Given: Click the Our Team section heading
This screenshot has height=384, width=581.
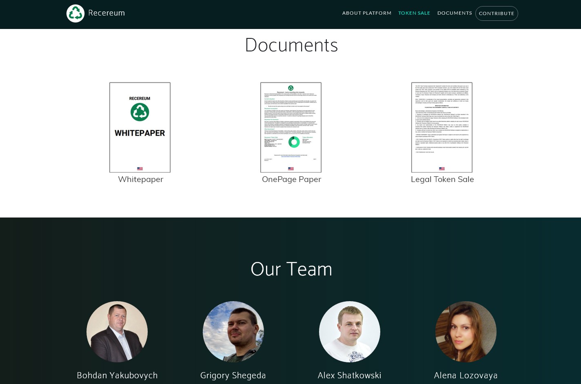Looking at the screenshot, I should (x=291, y=269).
